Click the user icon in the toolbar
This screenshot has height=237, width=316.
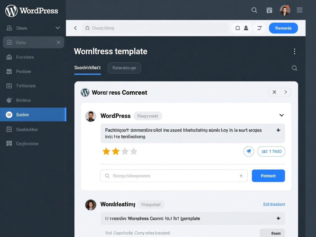(246, 28)
